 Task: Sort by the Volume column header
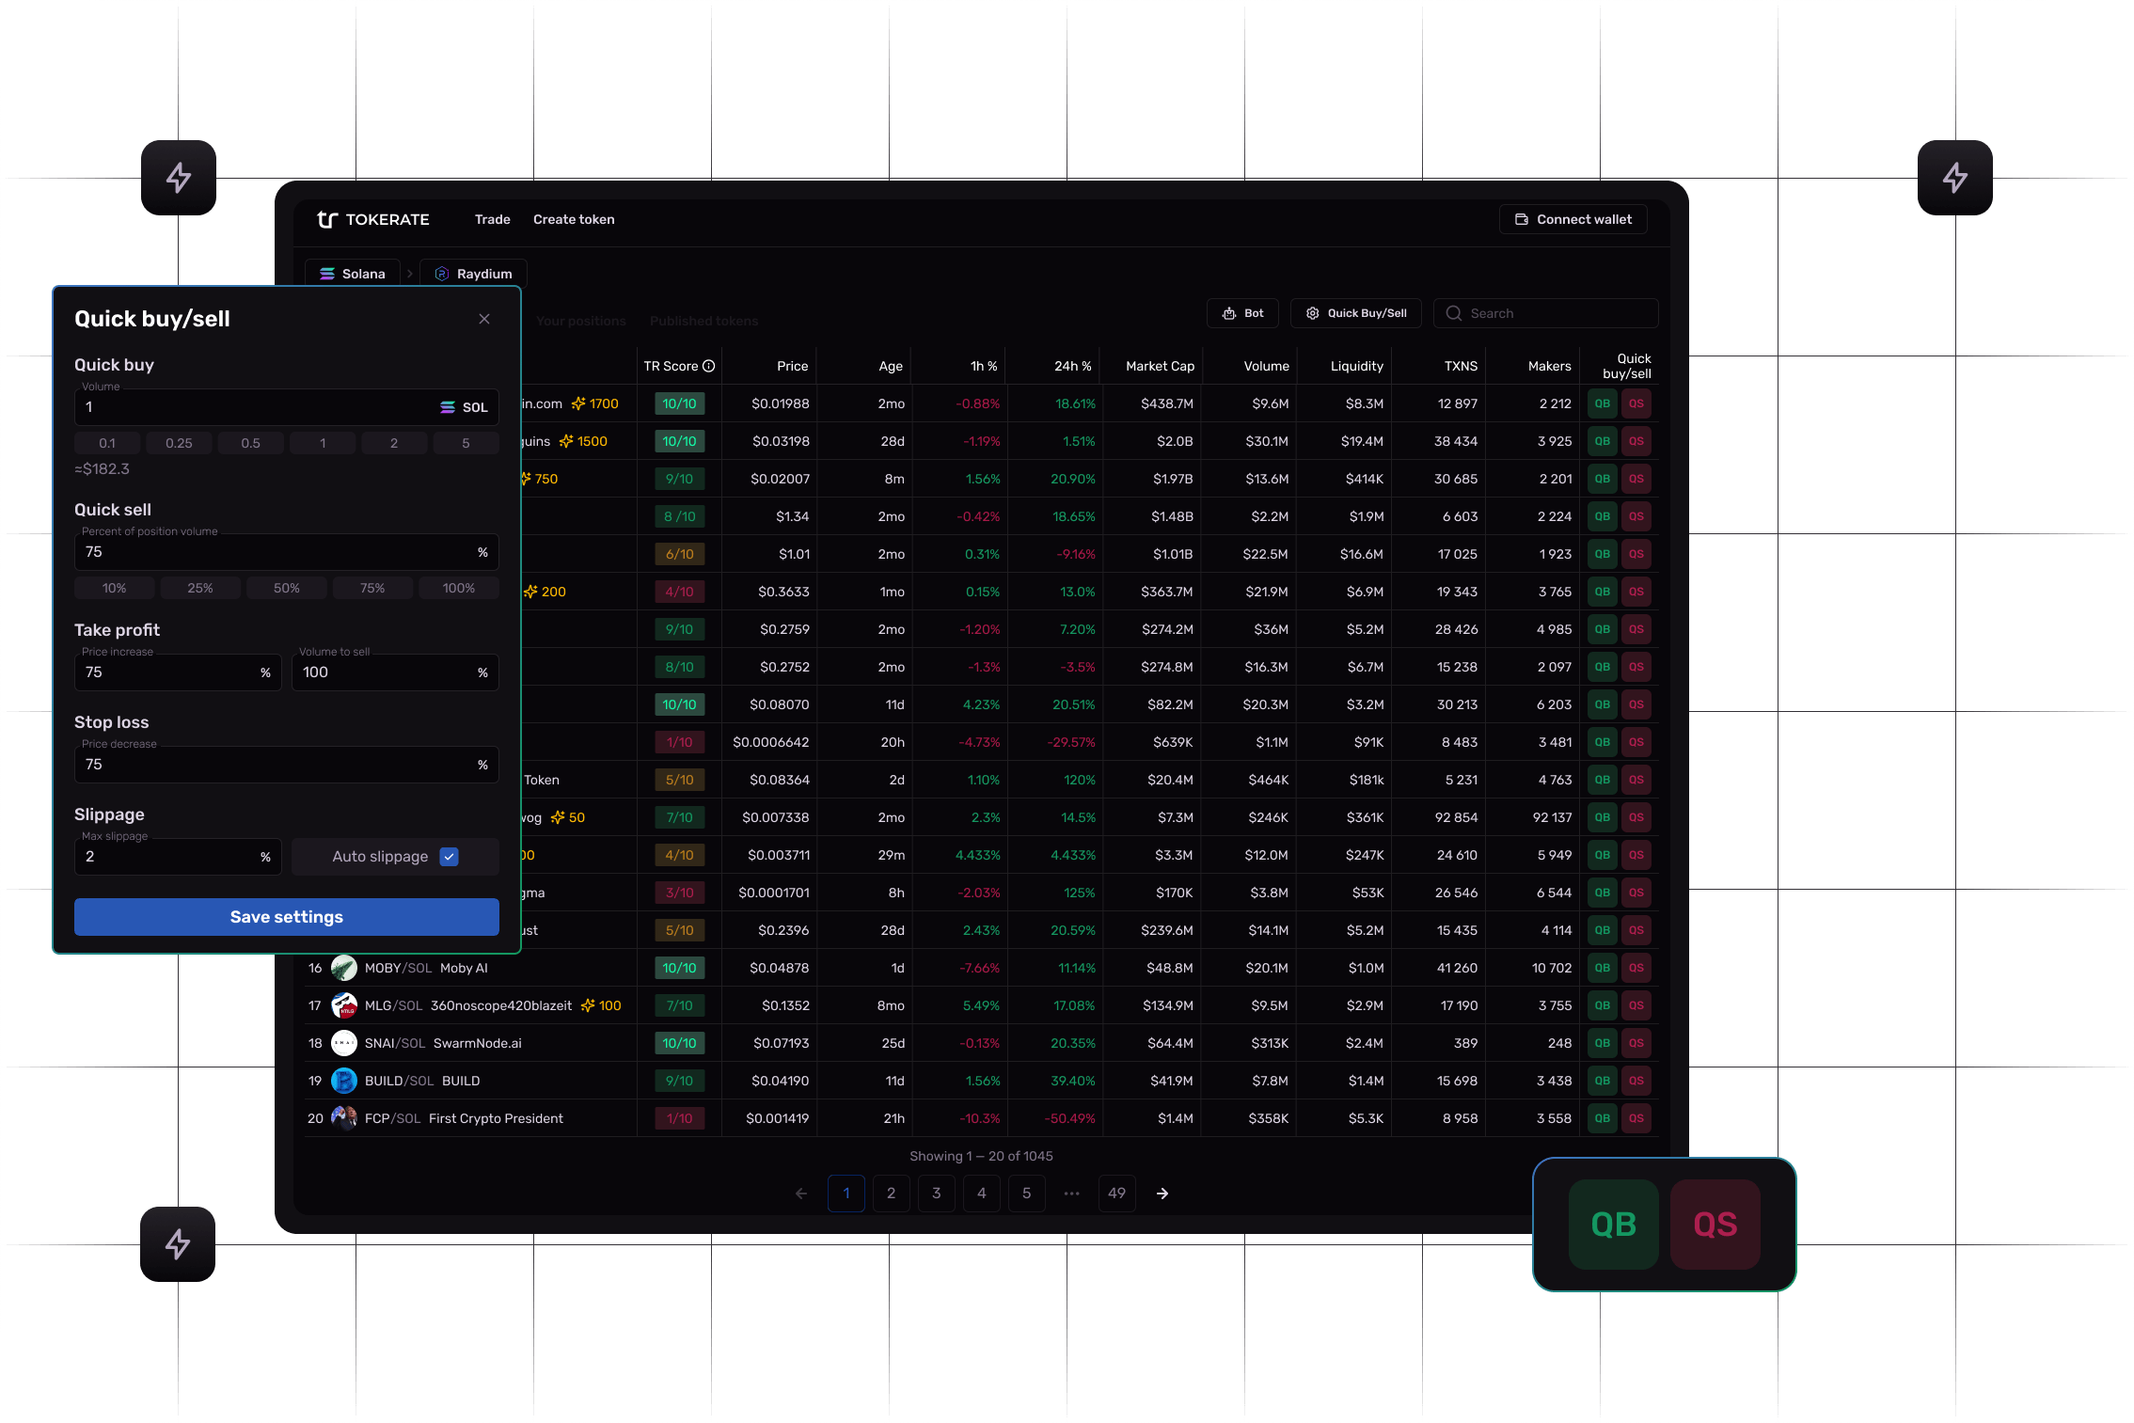1266,366
